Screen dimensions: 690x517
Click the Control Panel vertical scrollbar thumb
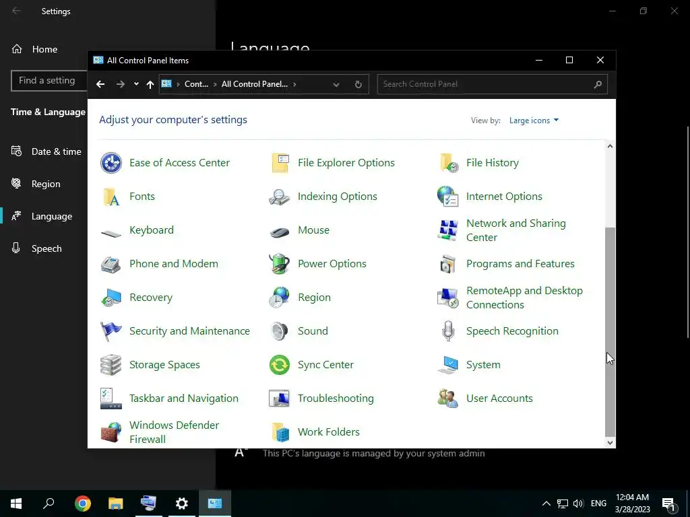click(x=610, y=332)
